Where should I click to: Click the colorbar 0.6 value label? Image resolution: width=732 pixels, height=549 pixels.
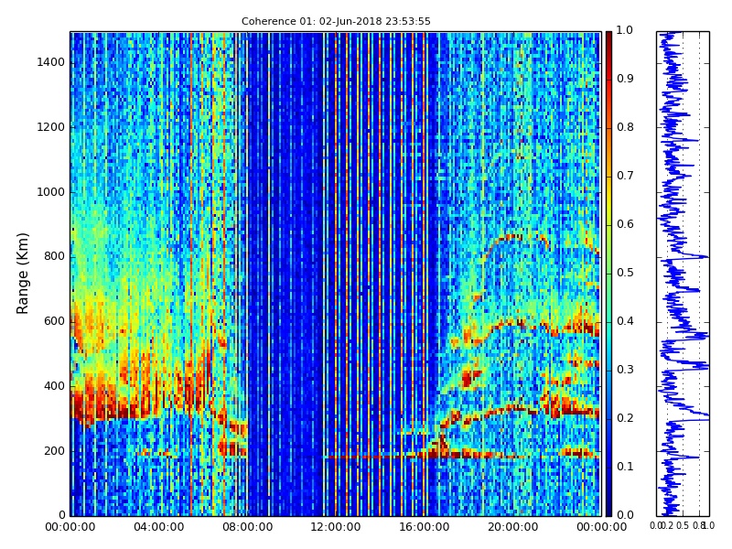click(x=625, y=224)
